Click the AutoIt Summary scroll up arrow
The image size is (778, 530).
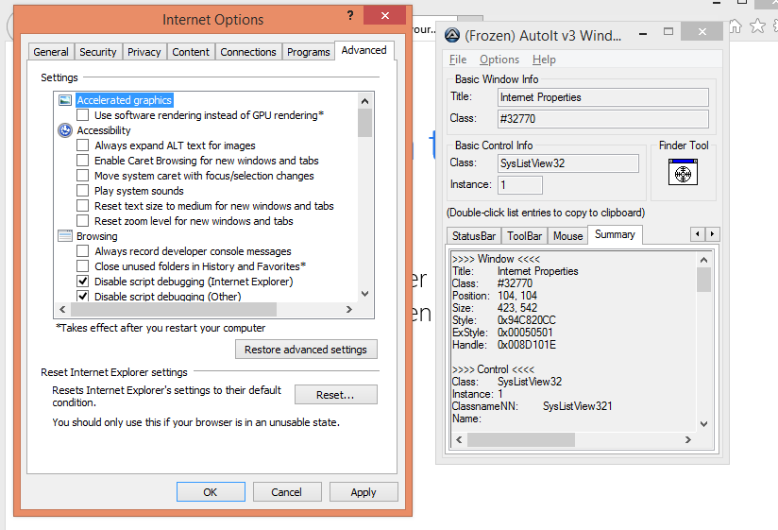703,260
